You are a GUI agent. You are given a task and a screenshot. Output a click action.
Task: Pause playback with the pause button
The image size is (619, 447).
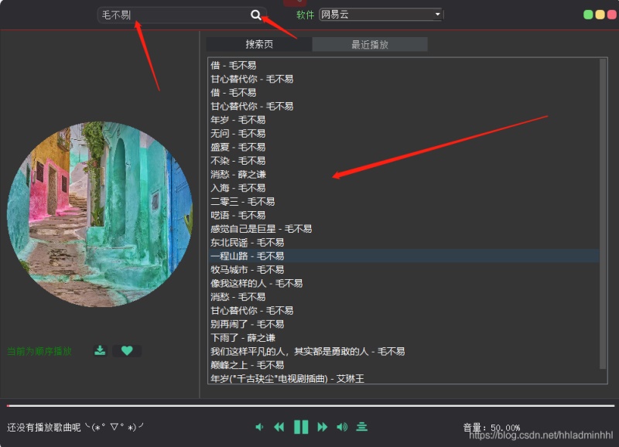click(300, 426)
